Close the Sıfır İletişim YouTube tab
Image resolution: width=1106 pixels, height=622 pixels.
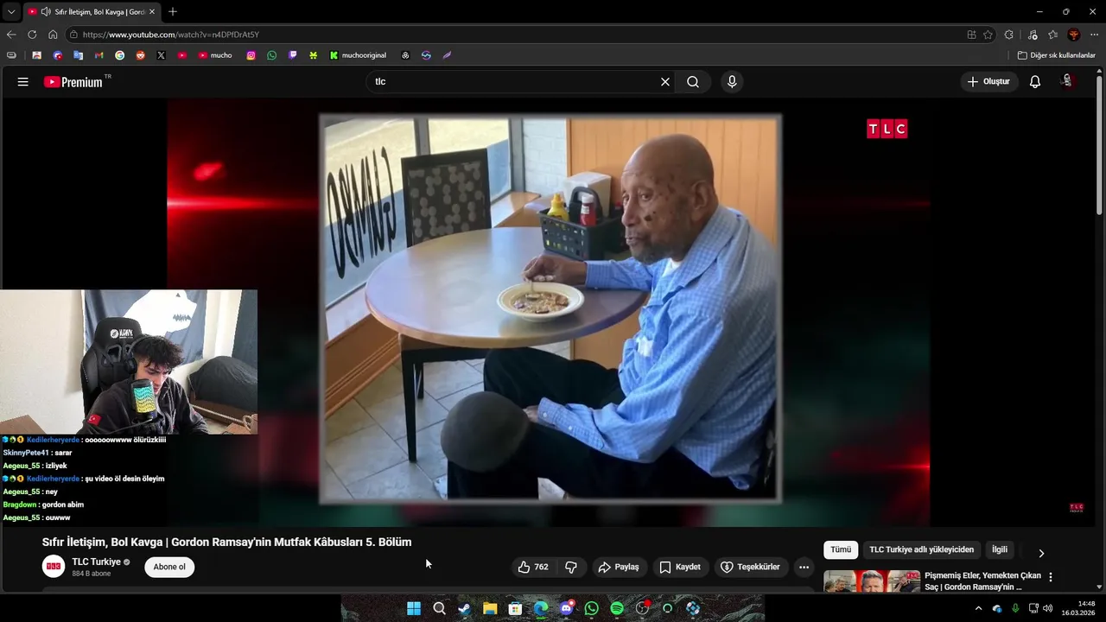152,12
